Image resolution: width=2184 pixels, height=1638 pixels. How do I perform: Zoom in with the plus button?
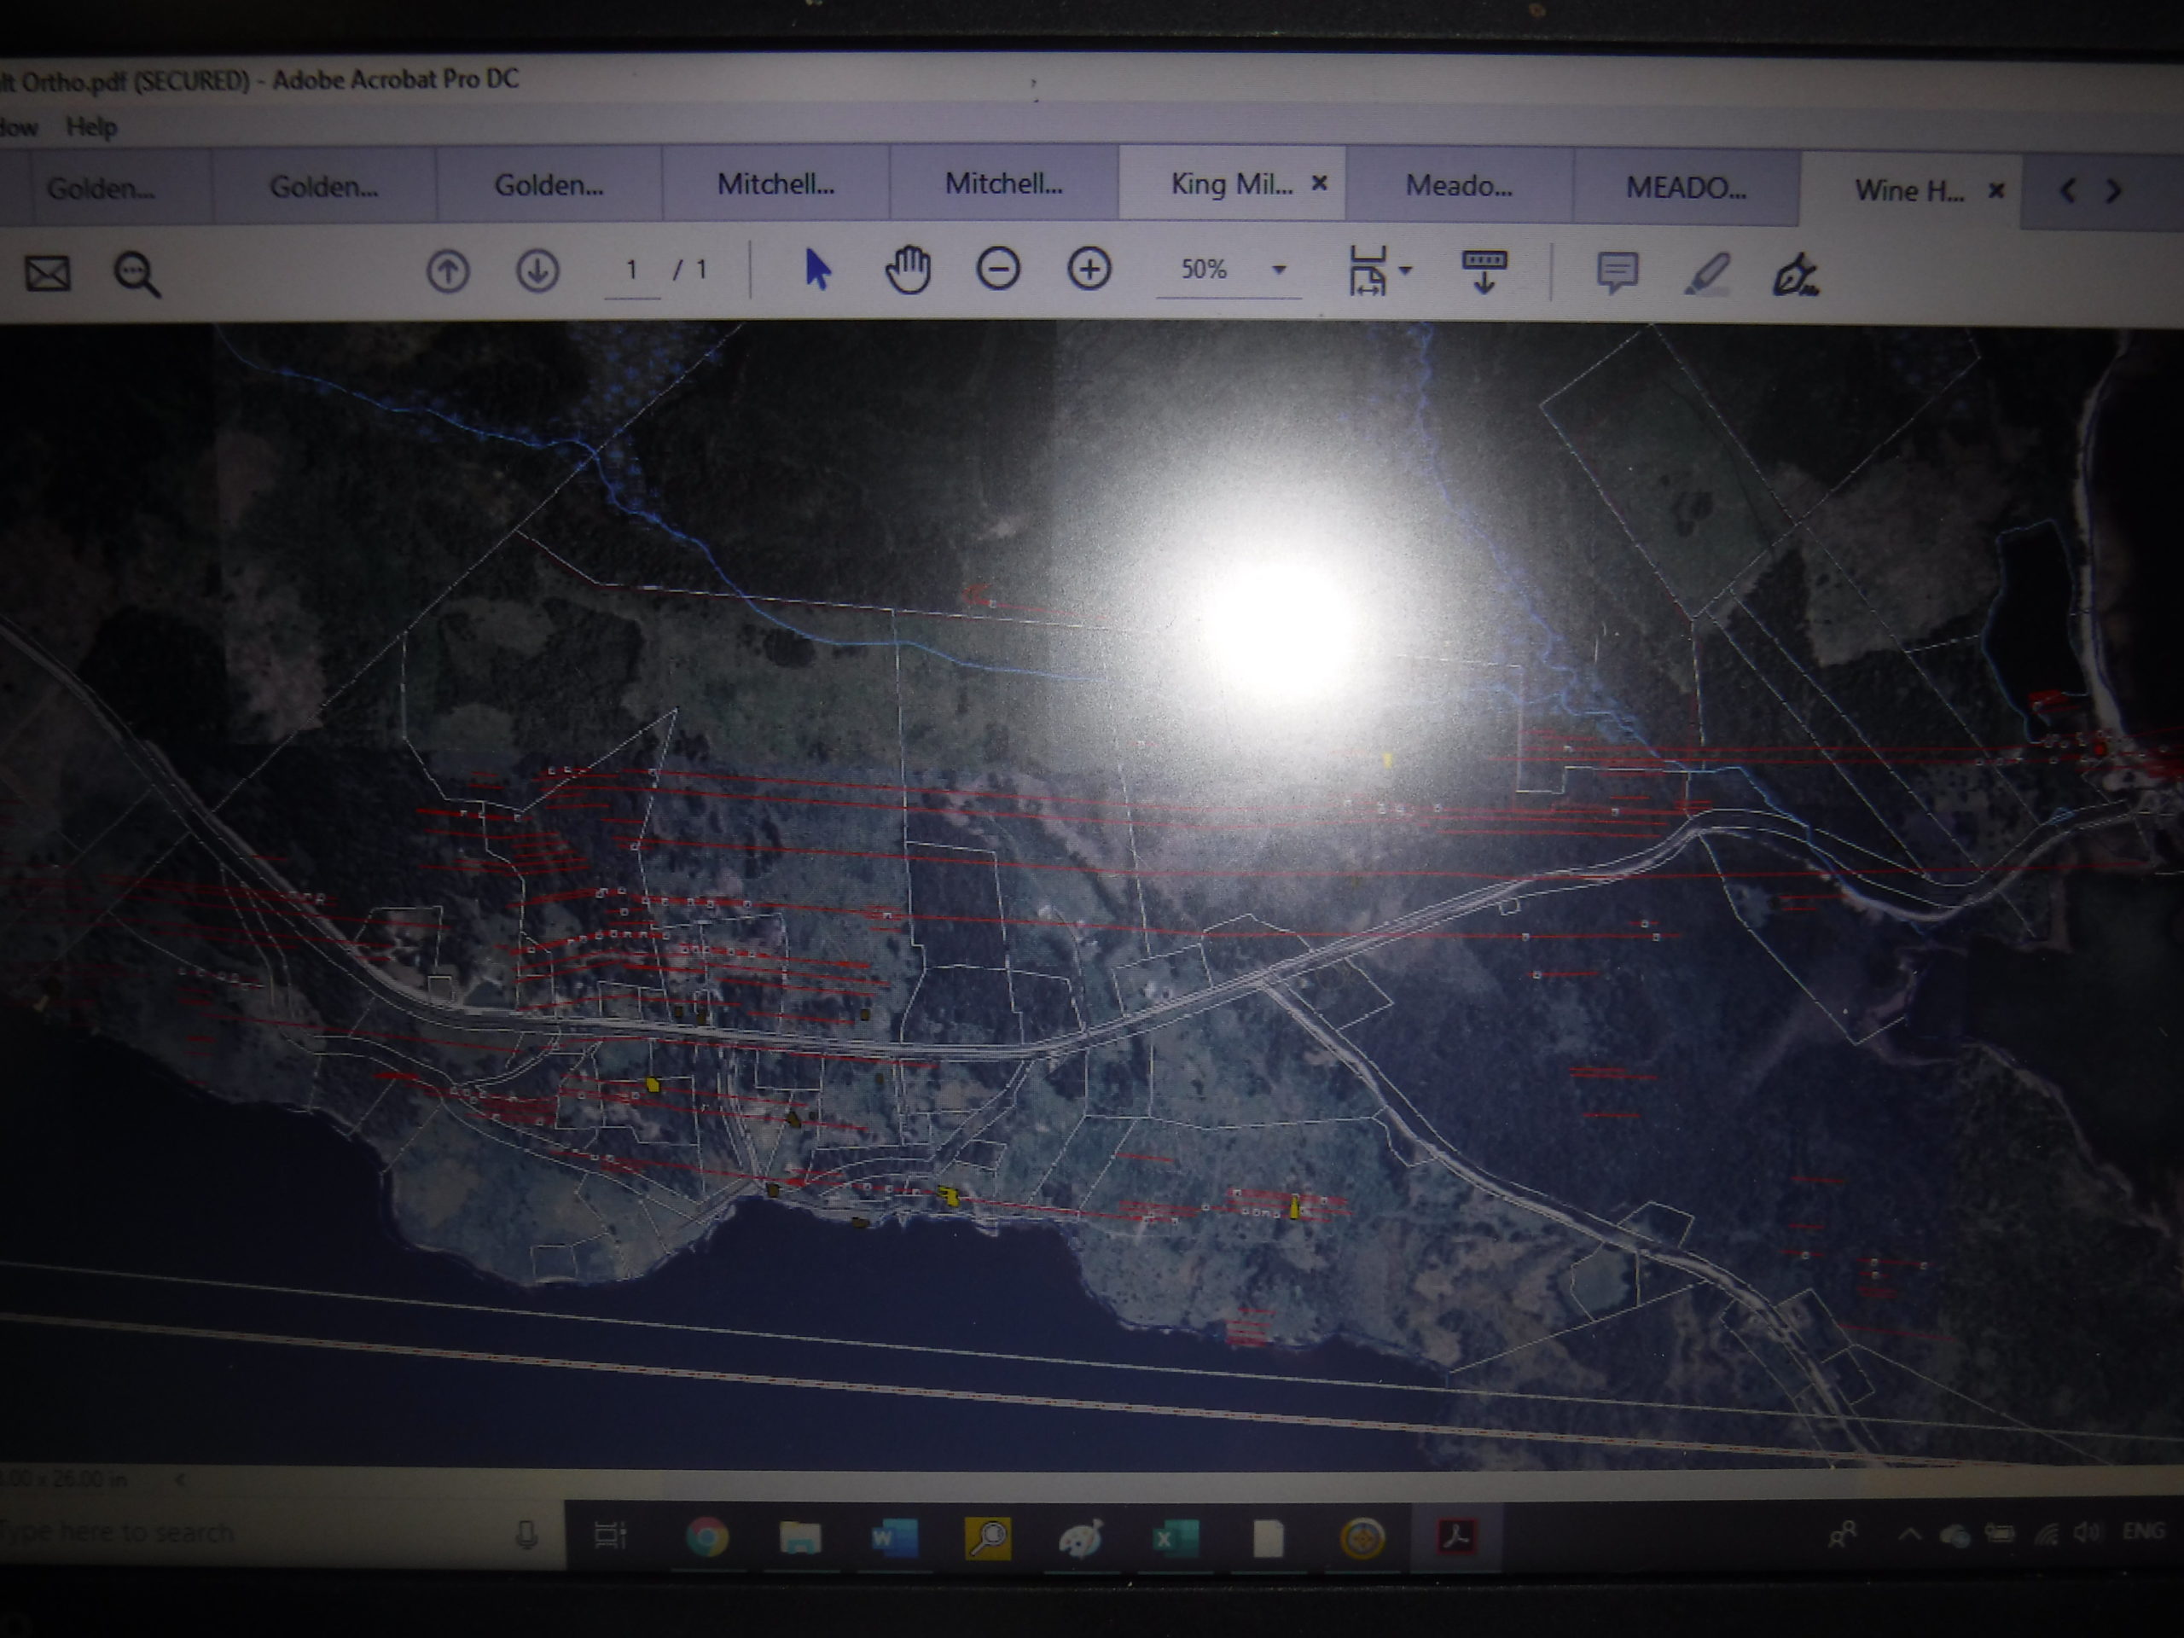[1089, 270]
